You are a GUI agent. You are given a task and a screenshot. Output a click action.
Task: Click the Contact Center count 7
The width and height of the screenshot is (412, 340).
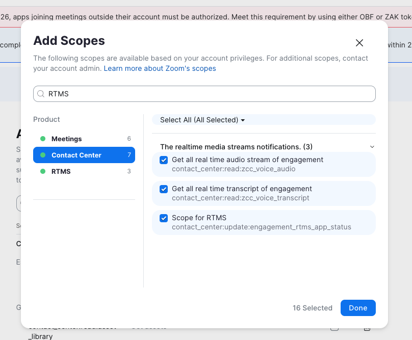pyautogui.click(x=129, y=155)
